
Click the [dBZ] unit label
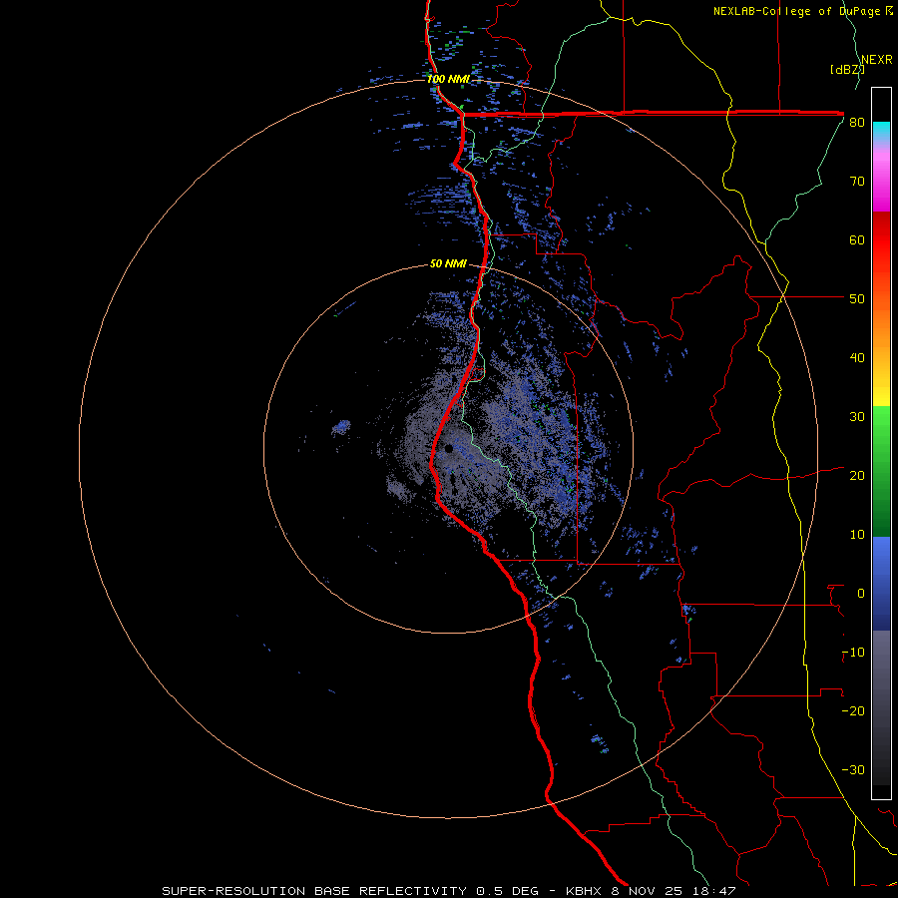(847, 70)
